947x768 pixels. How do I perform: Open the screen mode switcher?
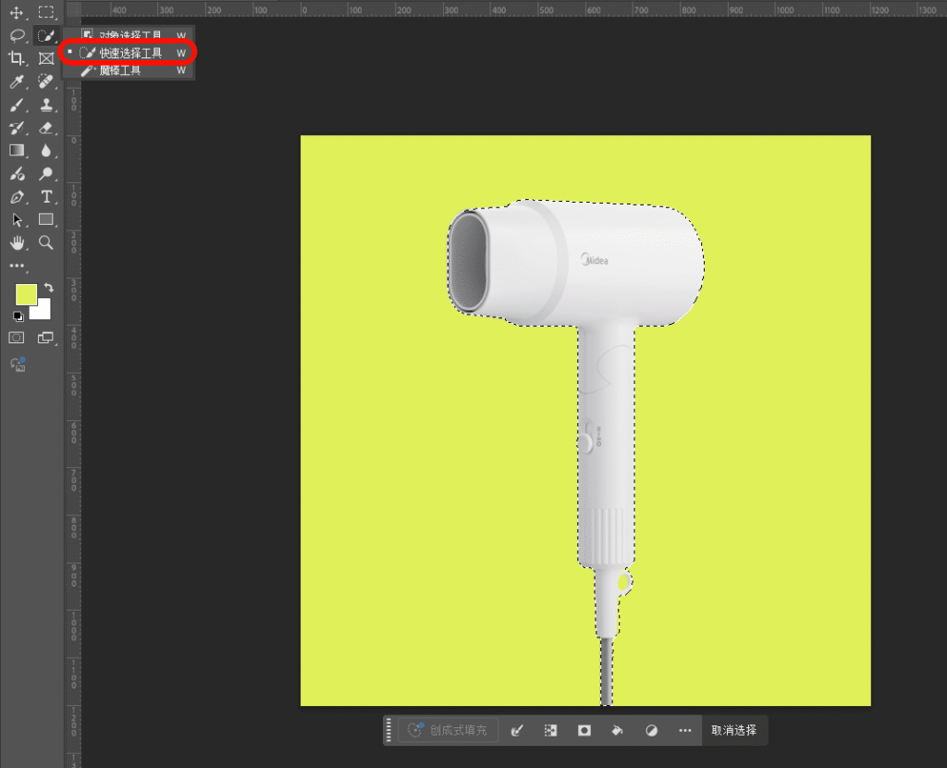coord(46,338)
